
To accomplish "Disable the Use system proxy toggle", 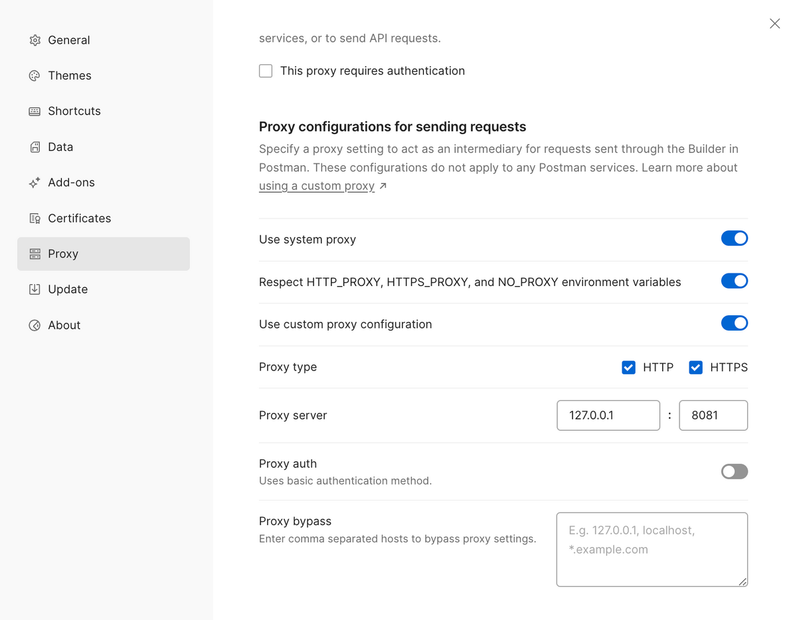I will [x=734, y=238].
